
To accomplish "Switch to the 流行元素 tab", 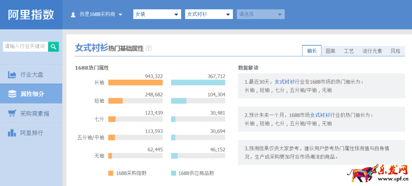I will click(372, 51).
